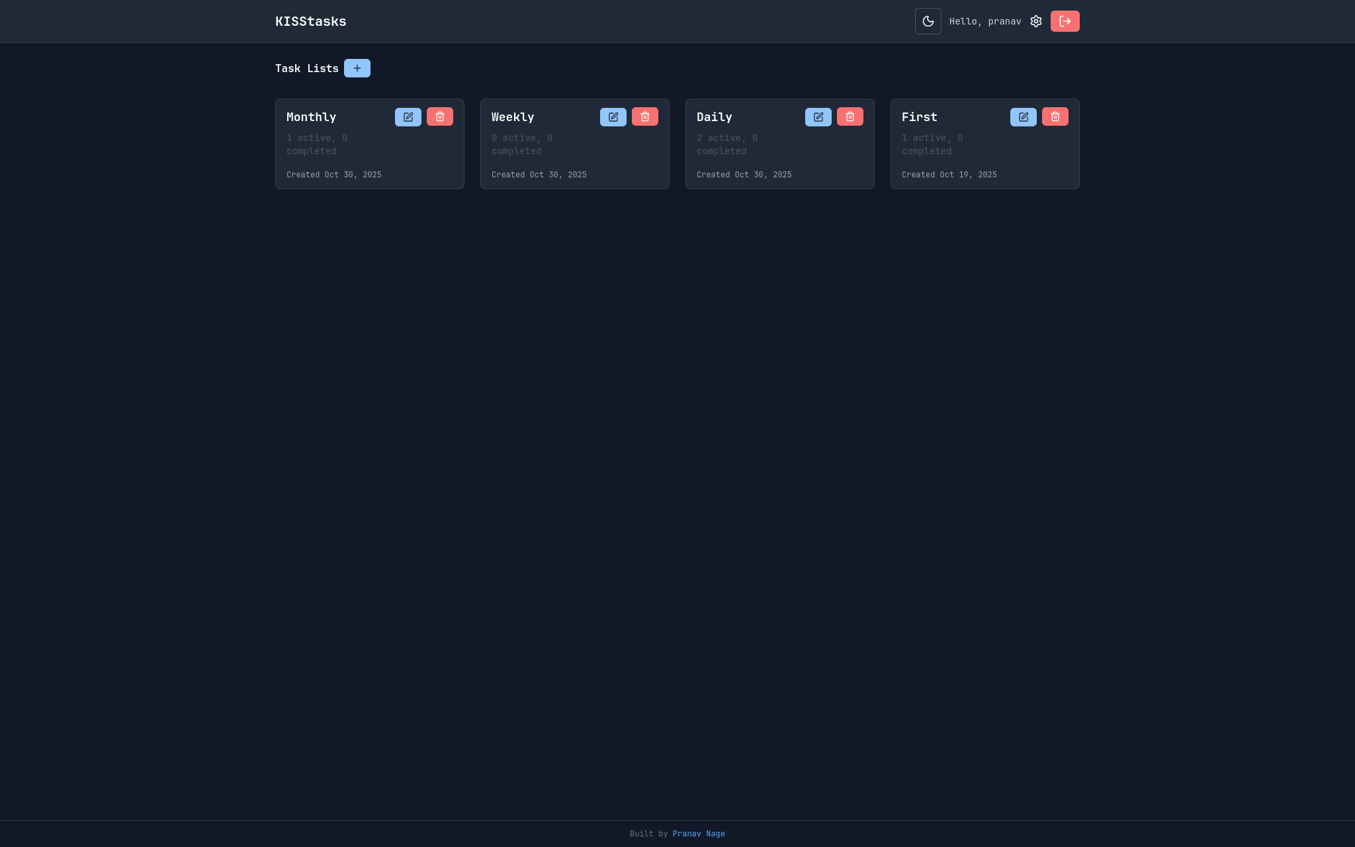Image resolution: width=1355 pixels, height=847 pixels.
Task: Add a new task list
Action: tap(357, 68)
